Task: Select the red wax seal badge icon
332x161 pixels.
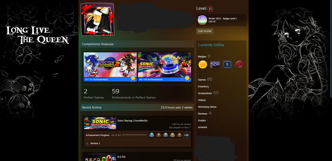Action: 239,64
